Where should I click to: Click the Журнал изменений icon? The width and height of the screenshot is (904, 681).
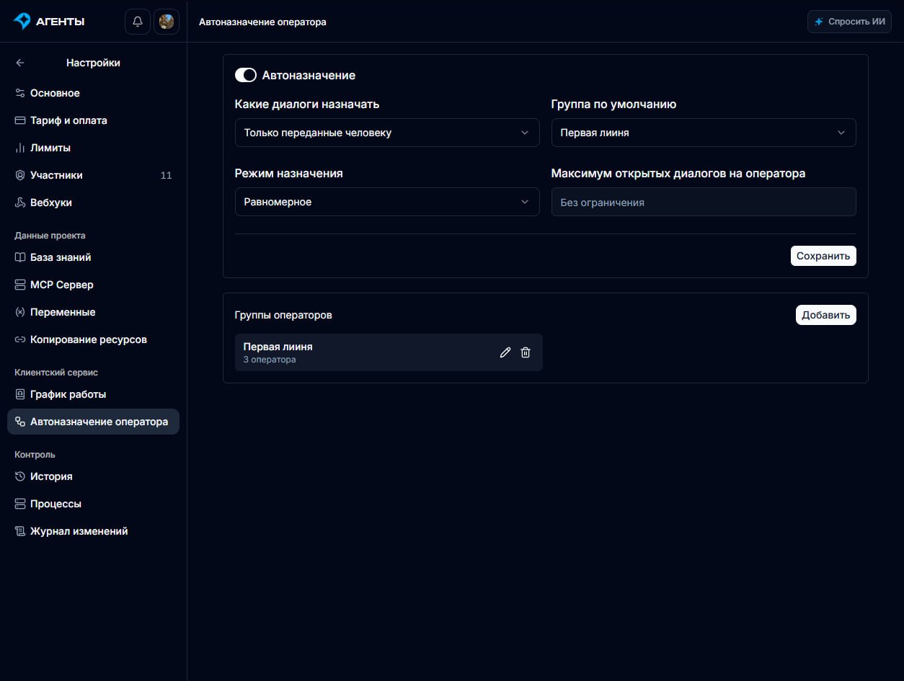(20, 531)
